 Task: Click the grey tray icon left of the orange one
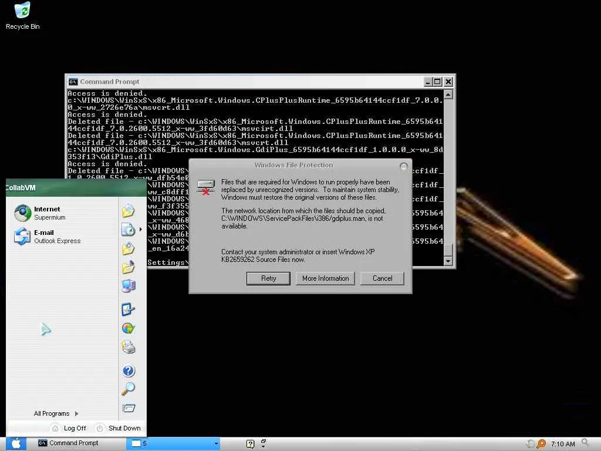(x=531, y=444)
